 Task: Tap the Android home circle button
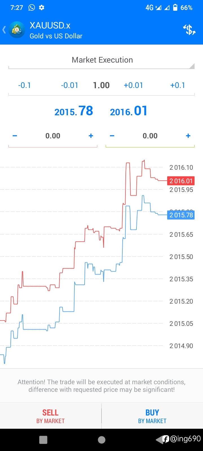point(101,440)
